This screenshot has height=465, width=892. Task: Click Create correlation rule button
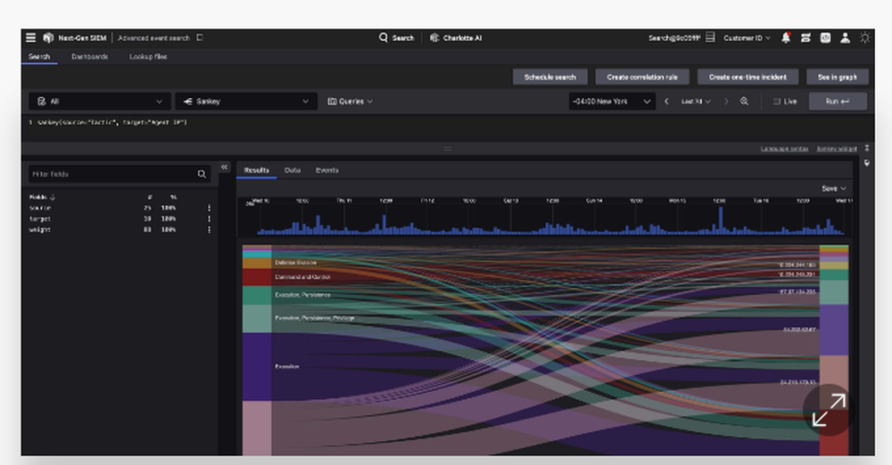point(642,77)
